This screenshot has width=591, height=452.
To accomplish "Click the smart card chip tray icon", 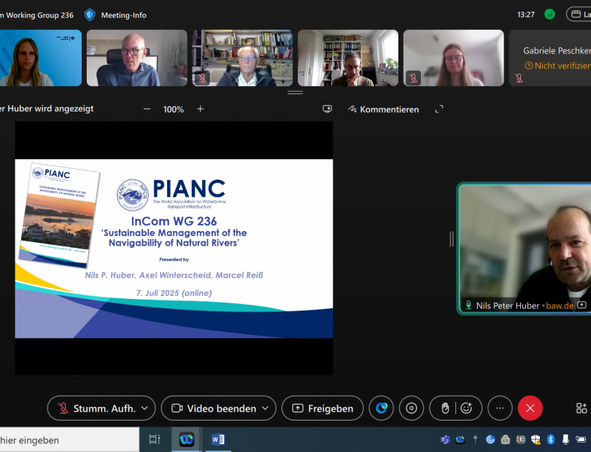I will pyautogui.click(x=520, y=440).
